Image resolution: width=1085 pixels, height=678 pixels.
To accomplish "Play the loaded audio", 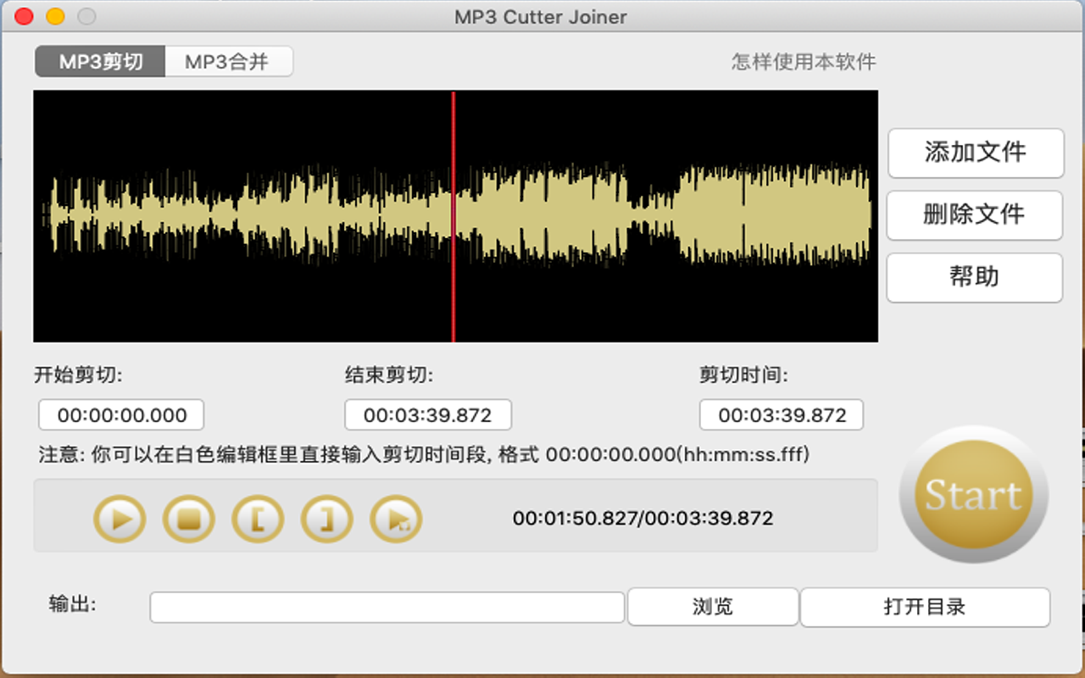I will (x=120, y=519).
